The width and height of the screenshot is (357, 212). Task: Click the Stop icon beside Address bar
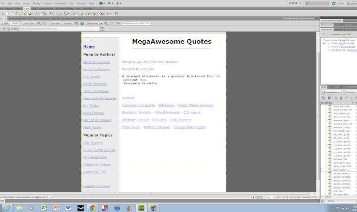4,29
